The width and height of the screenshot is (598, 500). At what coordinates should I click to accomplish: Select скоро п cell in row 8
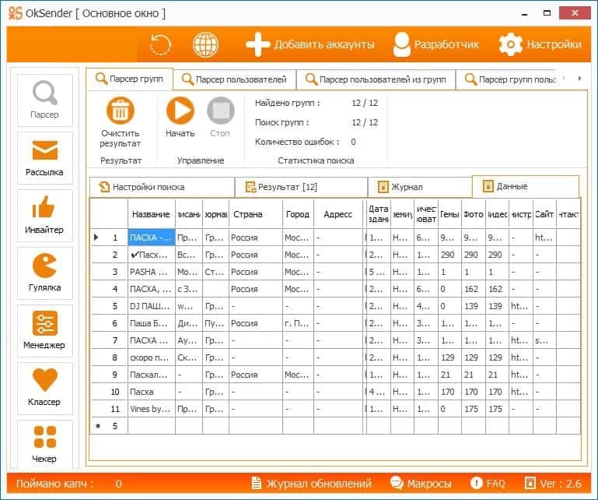coord(152,357)
